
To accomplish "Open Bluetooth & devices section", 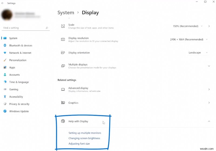I will pos(21,45).
